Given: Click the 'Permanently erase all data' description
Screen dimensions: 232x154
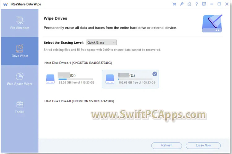Looking at the screenshot, I should 110,28.
